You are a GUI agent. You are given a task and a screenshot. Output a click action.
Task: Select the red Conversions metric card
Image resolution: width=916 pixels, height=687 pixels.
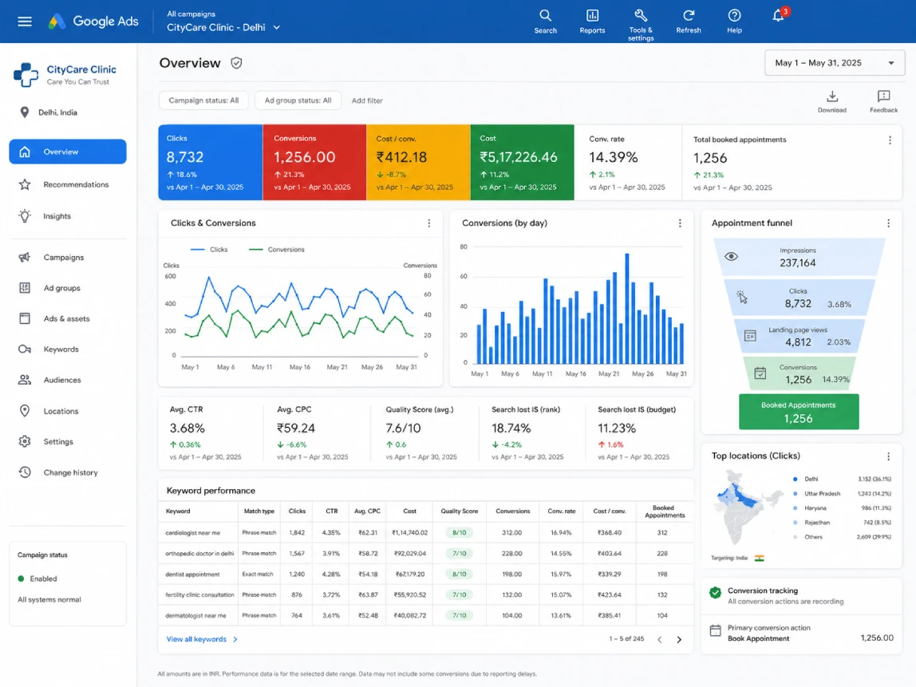pyautogui.click(x=314, y=163)
